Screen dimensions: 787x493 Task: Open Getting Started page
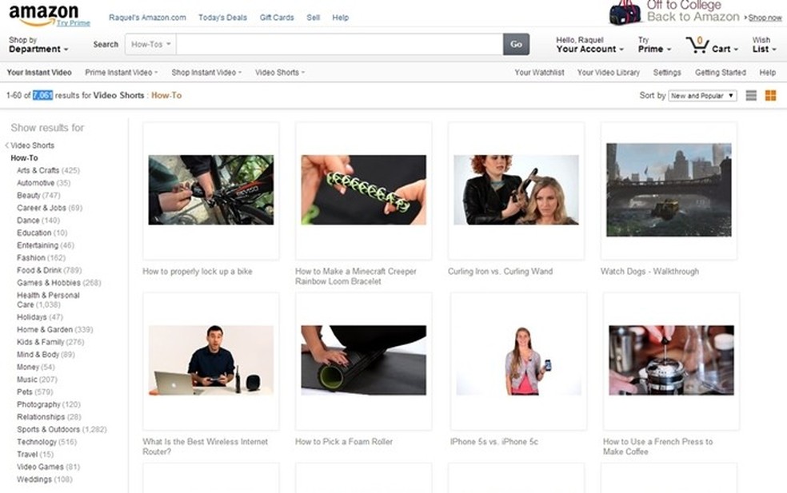(721, 72)
